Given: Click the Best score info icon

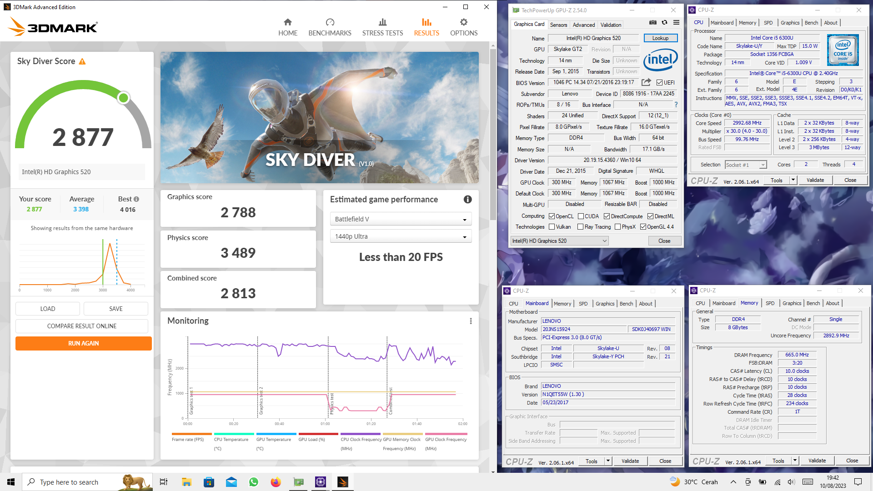Looking at the screenshot, I should click(136, 199).
